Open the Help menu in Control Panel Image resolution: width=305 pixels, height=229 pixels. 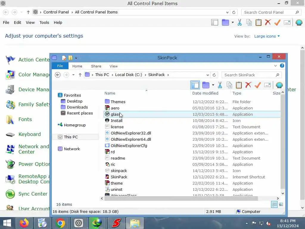click(x=58, y=22)
